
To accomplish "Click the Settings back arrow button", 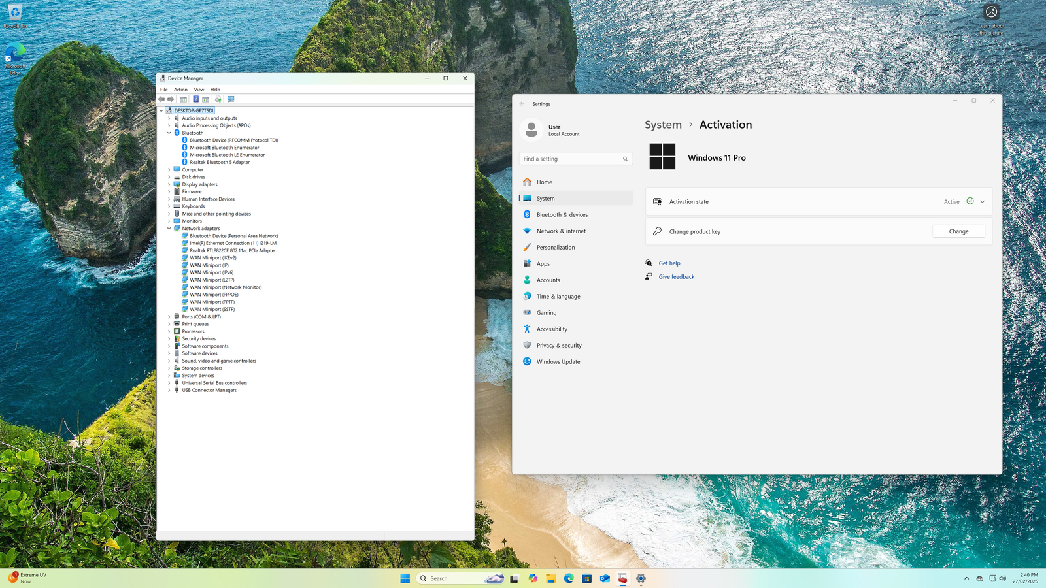I will [522, 104].
